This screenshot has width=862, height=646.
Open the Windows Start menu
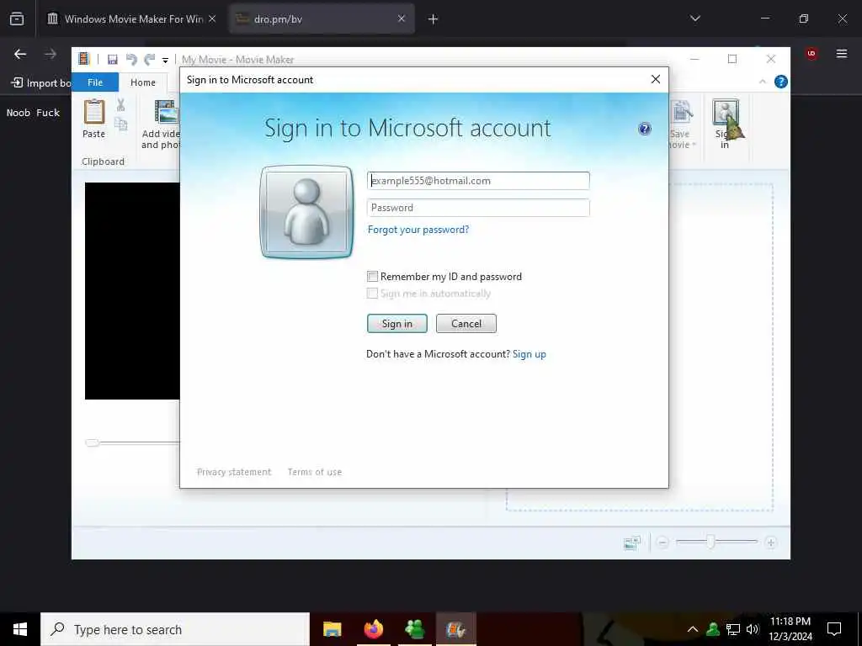coord(20,629)
